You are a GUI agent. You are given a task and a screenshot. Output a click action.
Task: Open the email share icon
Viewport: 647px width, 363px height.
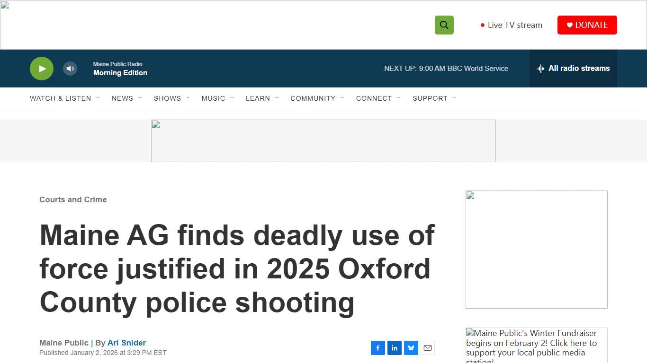coord(427,347)
